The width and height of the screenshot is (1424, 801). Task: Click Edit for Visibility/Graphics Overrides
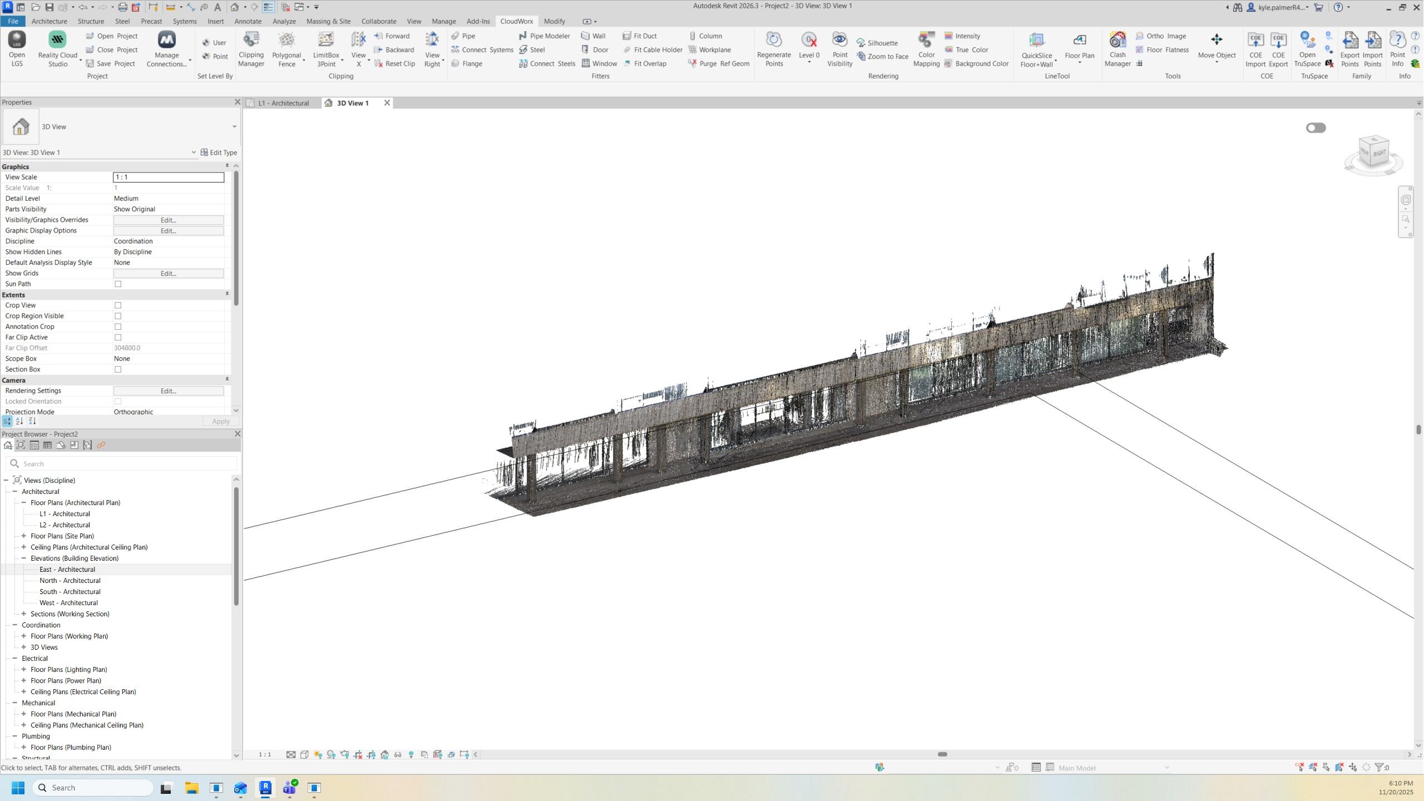pos(168,220)
